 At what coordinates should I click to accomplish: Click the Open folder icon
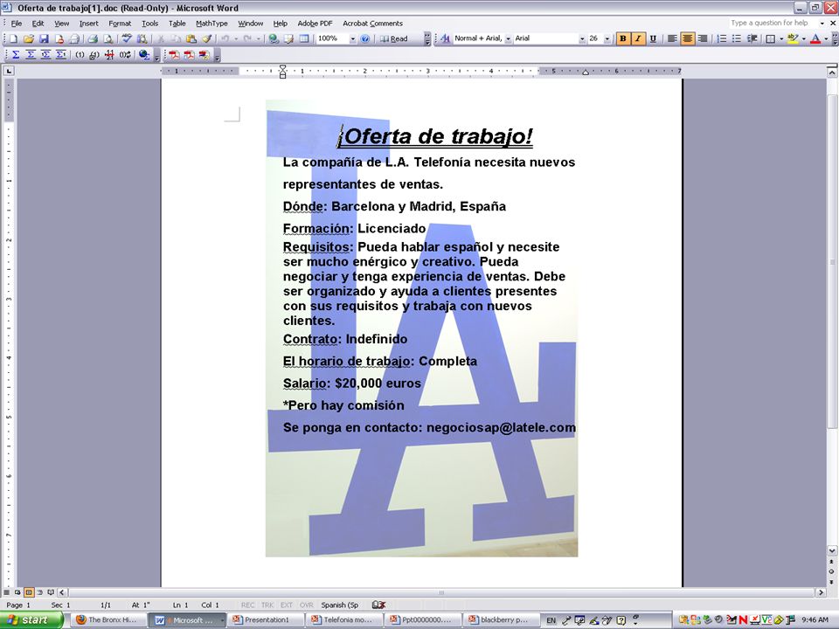(28, 38)
